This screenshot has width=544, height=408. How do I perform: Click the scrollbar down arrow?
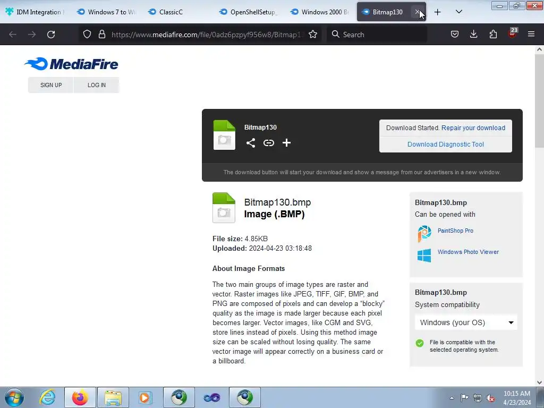click(x=539, y=382)
